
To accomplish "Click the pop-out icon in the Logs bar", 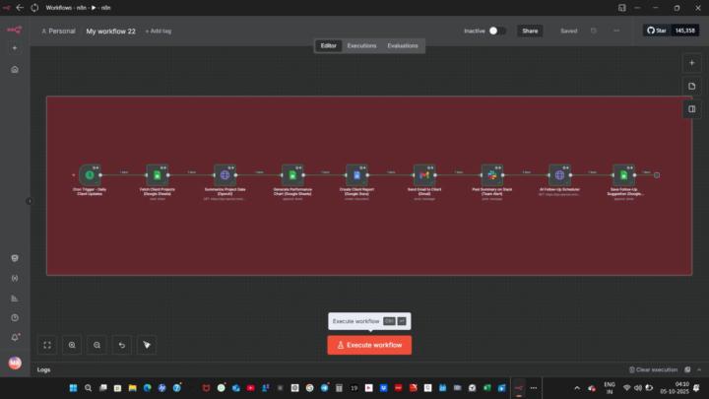I will [687, 369].
